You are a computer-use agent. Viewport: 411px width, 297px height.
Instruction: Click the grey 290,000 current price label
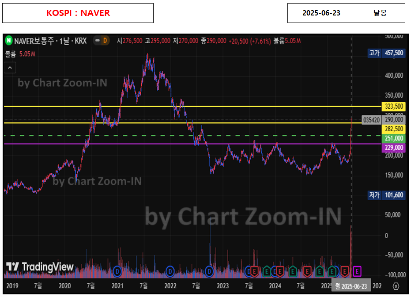coord(394,120)
